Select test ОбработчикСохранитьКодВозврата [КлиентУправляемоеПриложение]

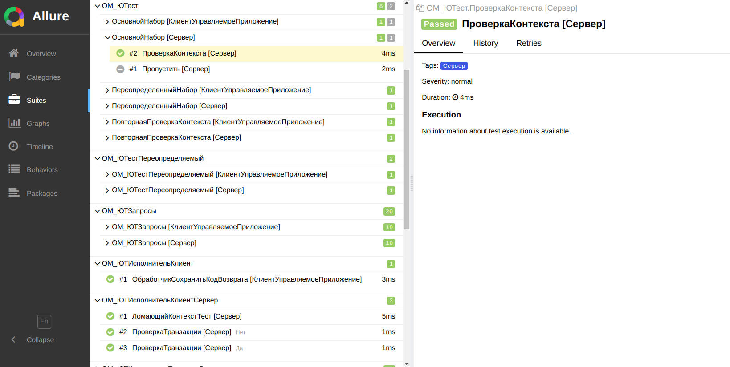click(x=251, y=279)
